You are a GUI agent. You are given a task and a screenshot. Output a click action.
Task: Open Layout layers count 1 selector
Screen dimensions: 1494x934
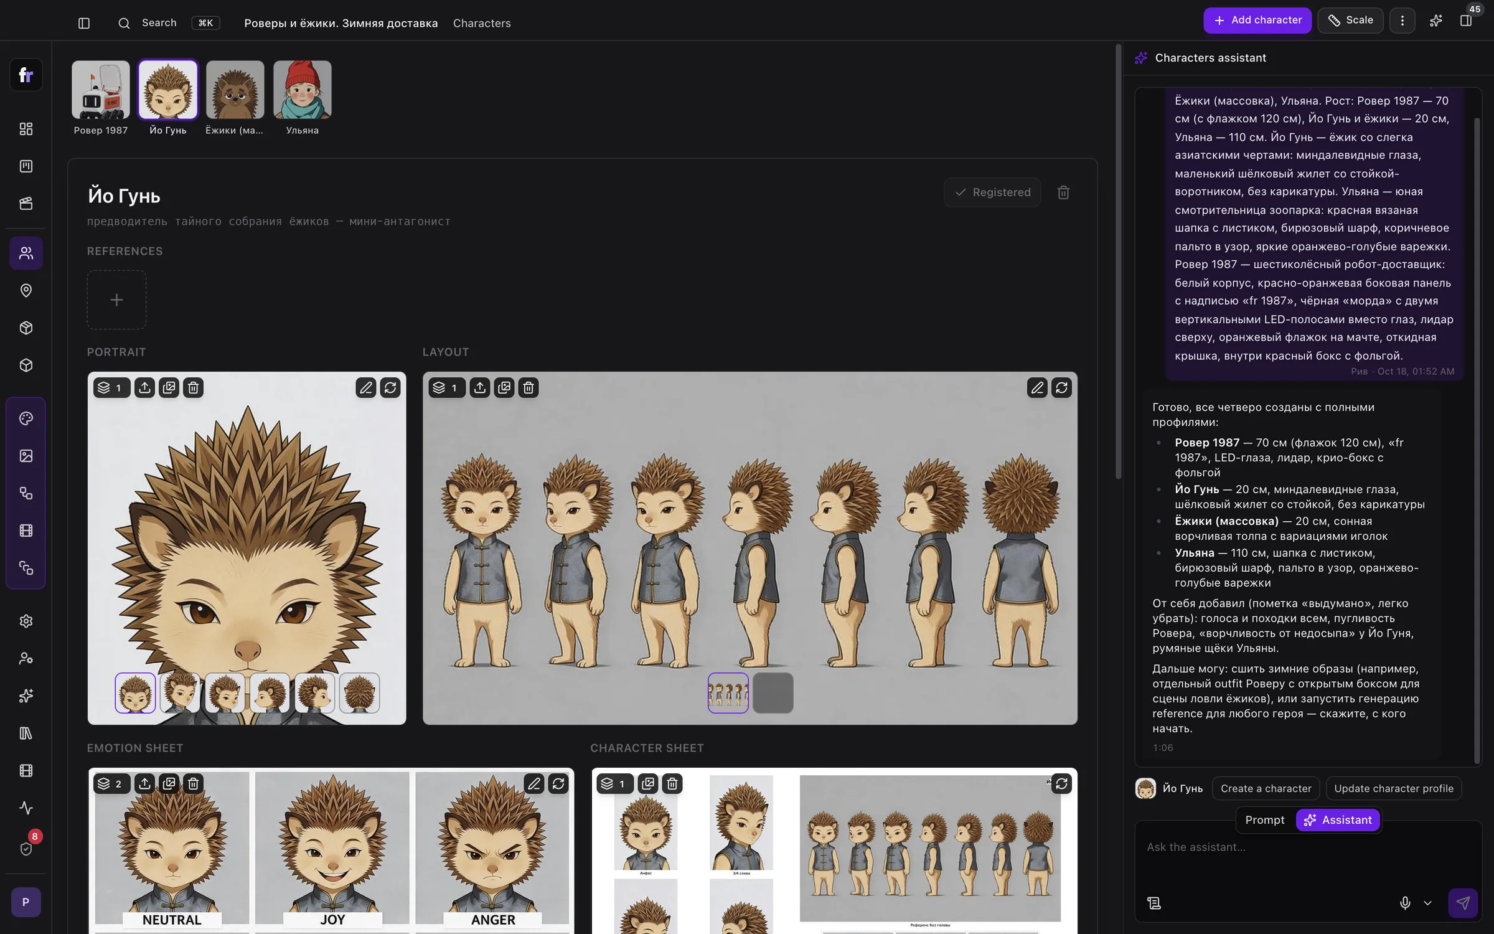click(447, 388)
